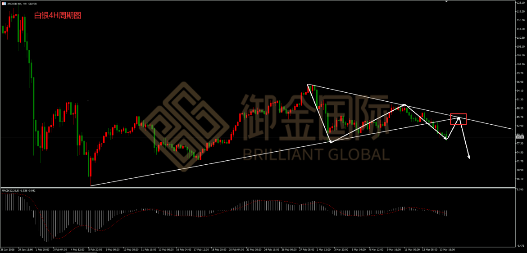Click the 122.10 price level on the axis
The height and width of the screenshot is (253, 527).
(x=520, y=3)
